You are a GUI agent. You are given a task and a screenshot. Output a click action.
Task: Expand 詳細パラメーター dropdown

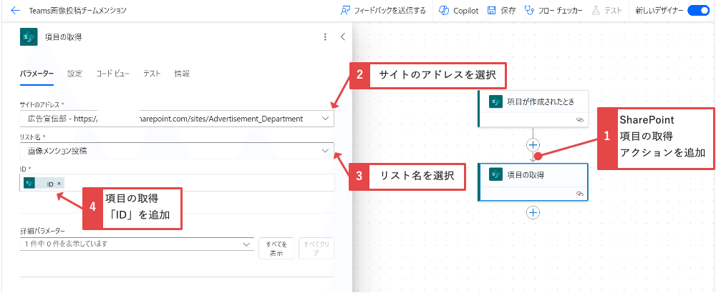pyautogui.click(x=137, y=244)
